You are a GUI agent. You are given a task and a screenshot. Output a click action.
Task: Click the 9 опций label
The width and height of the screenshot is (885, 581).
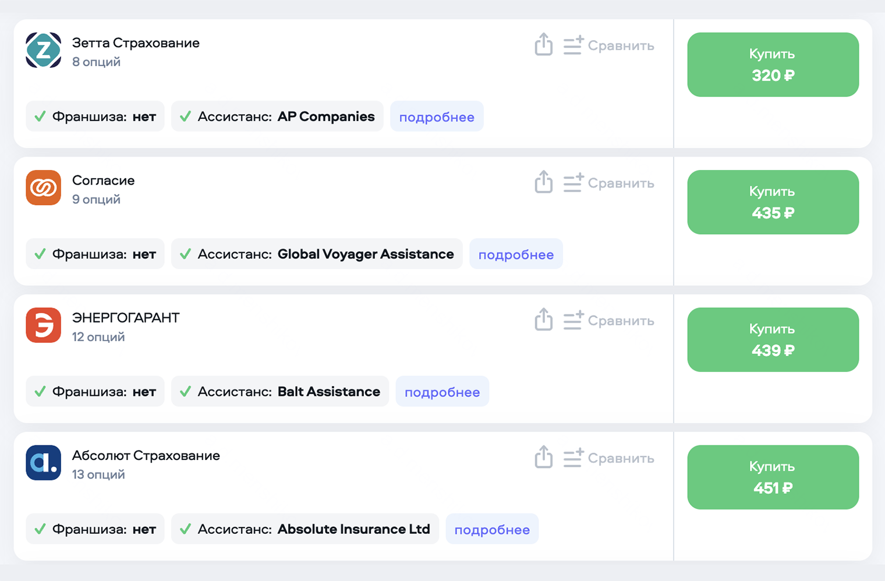[x=96, y=199]
